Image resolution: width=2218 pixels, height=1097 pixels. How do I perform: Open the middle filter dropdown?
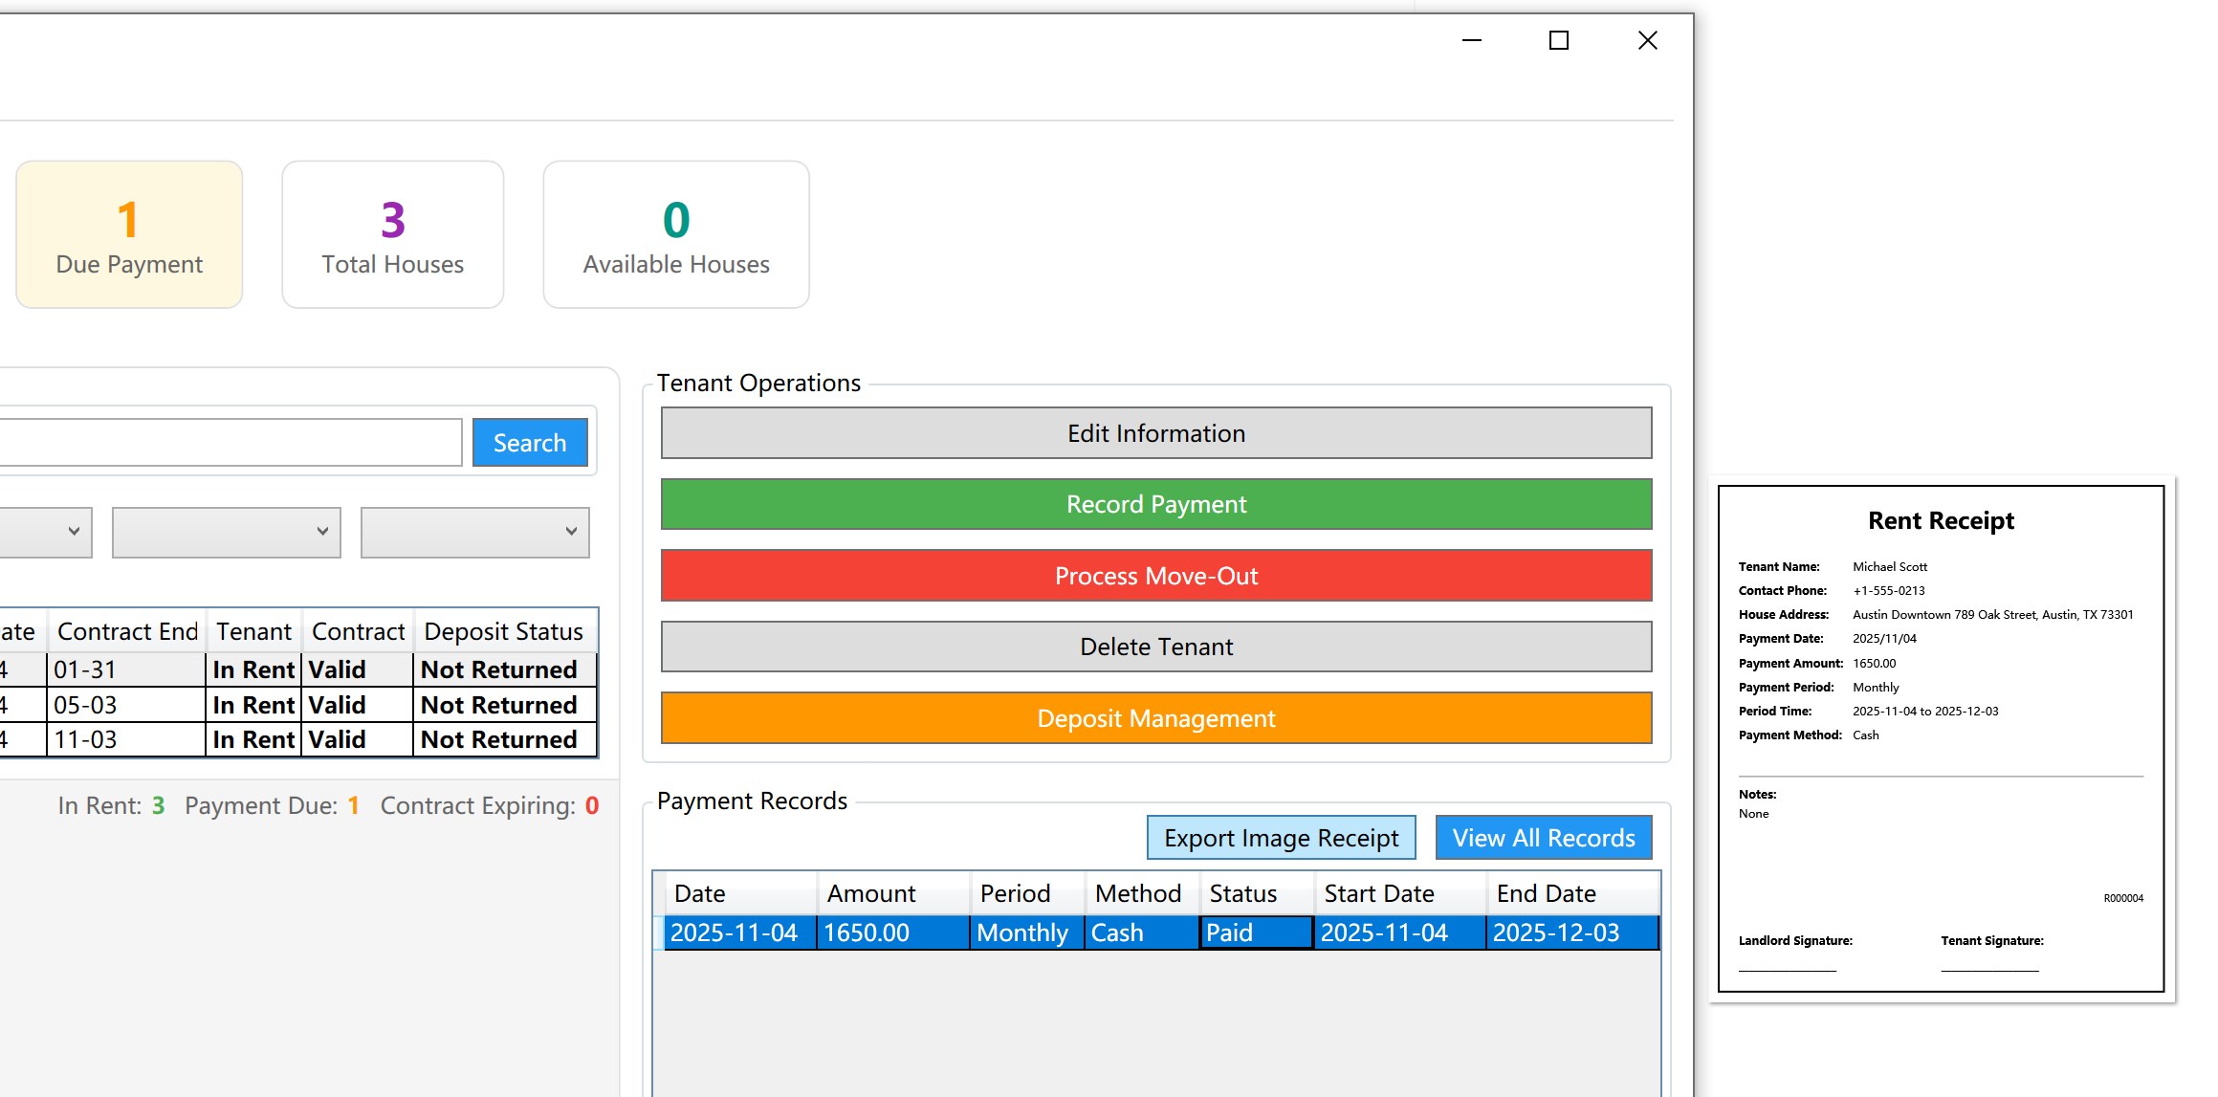coord(226,532)
